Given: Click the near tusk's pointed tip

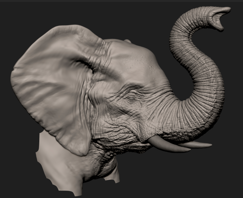Looking at the screenshot, I should [x=190, y=150].
